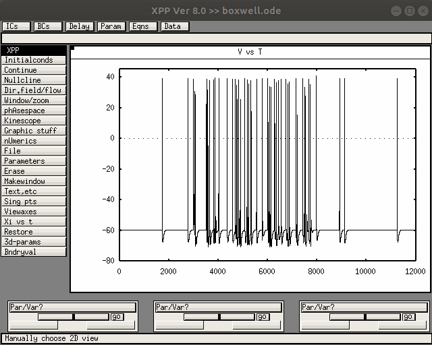Click the XPP menu header
This screenshot has height=345, width=432.
point(34,50)
